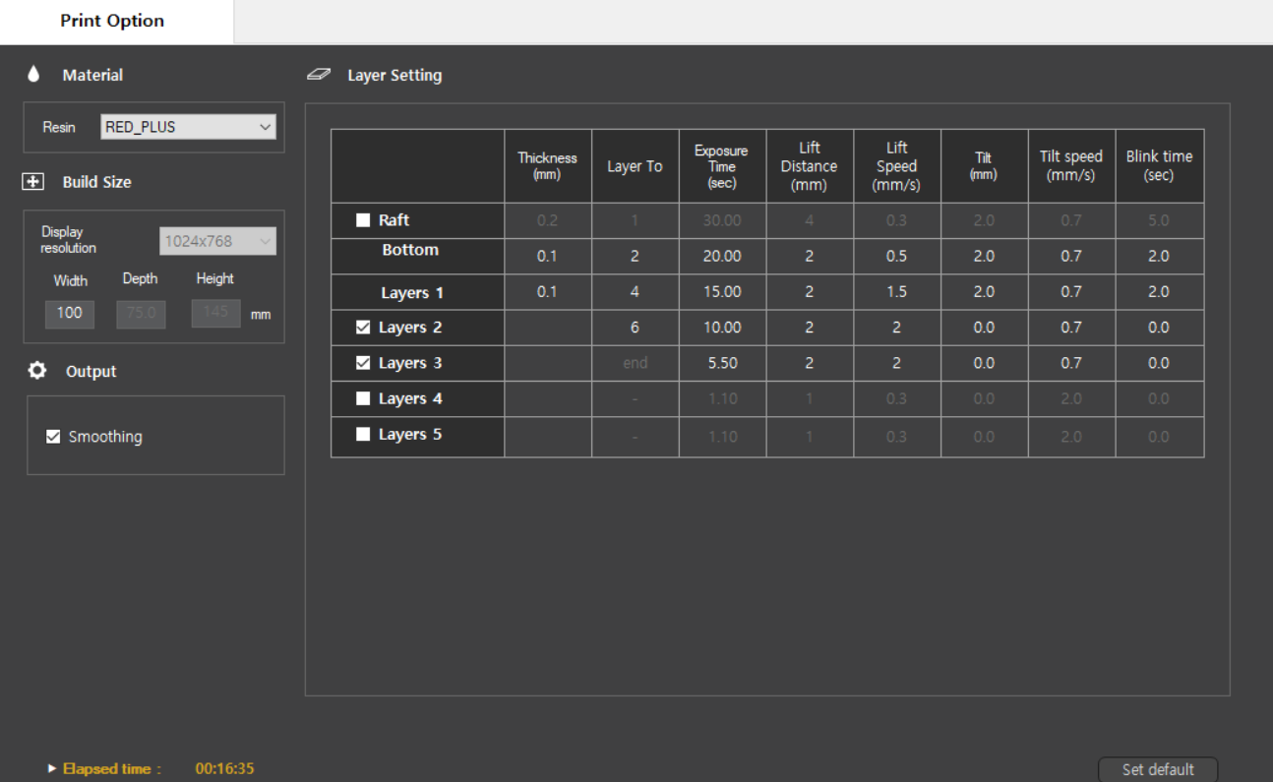Enable the Raft checkbox
The image size is (1273, 782).
[x=363, y=220]
